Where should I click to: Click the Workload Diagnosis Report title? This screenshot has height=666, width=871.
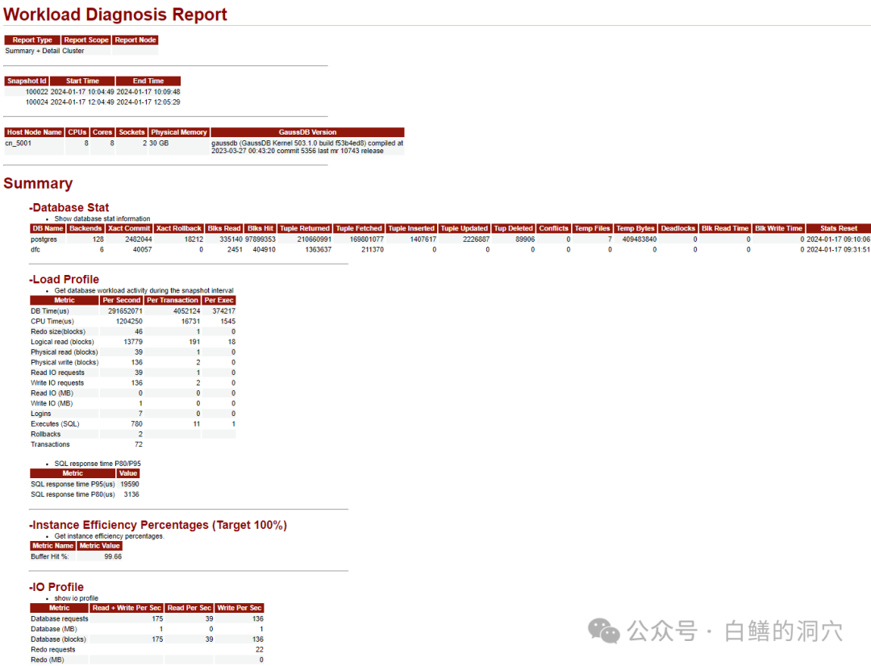click(115, 15)
